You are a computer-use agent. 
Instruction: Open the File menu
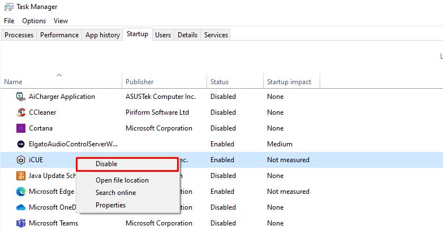point(9,21)
